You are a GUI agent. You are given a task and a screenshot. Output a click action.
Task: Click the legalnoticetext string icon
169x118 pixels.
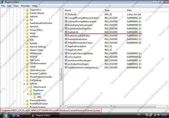point(66,50)
